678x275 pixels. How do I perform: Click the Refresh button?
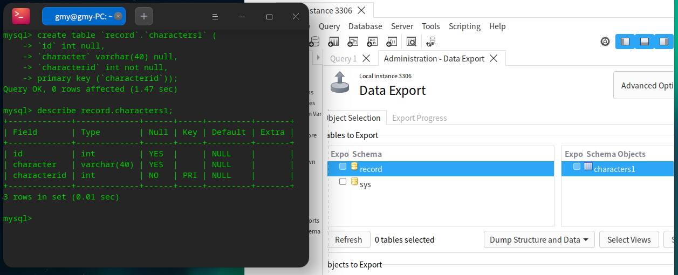pos(348,240)
